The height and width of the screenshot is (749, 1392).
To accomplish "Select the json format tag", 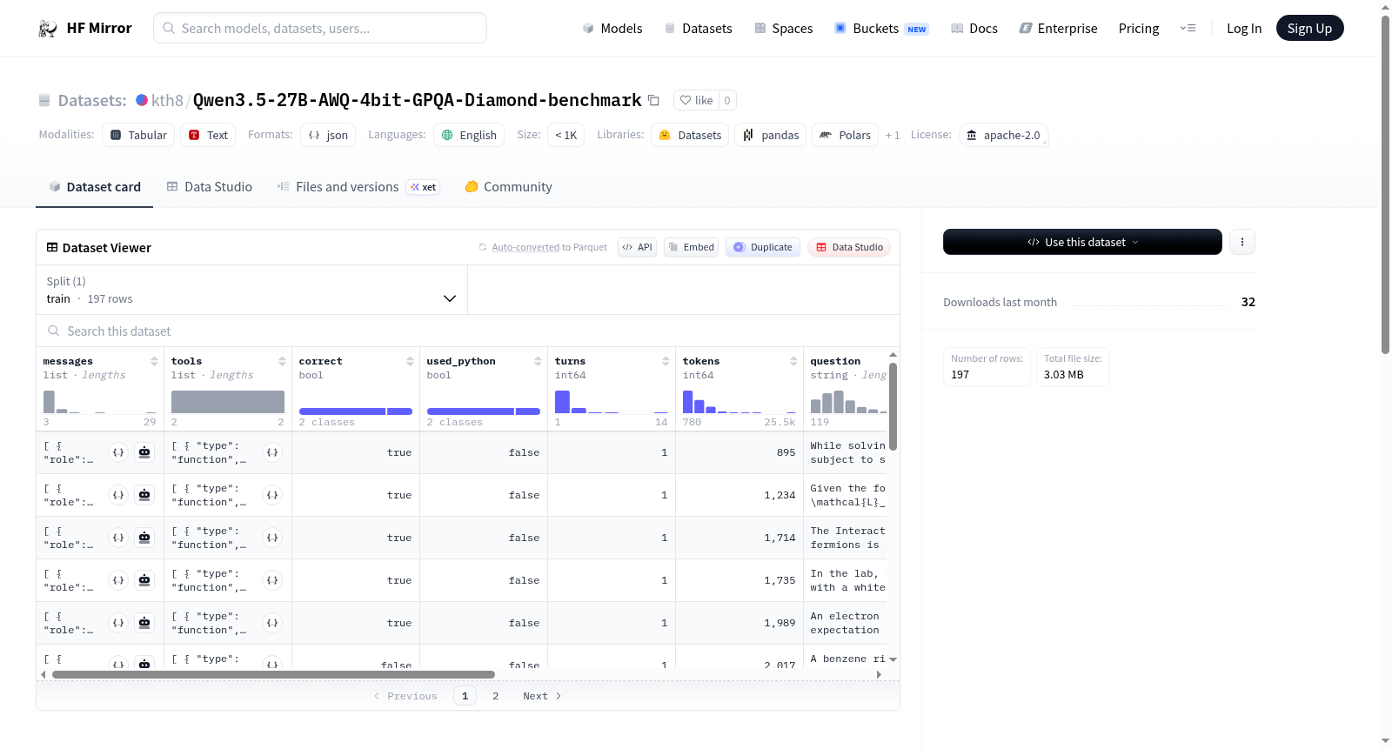I will (x=328, y=135).
